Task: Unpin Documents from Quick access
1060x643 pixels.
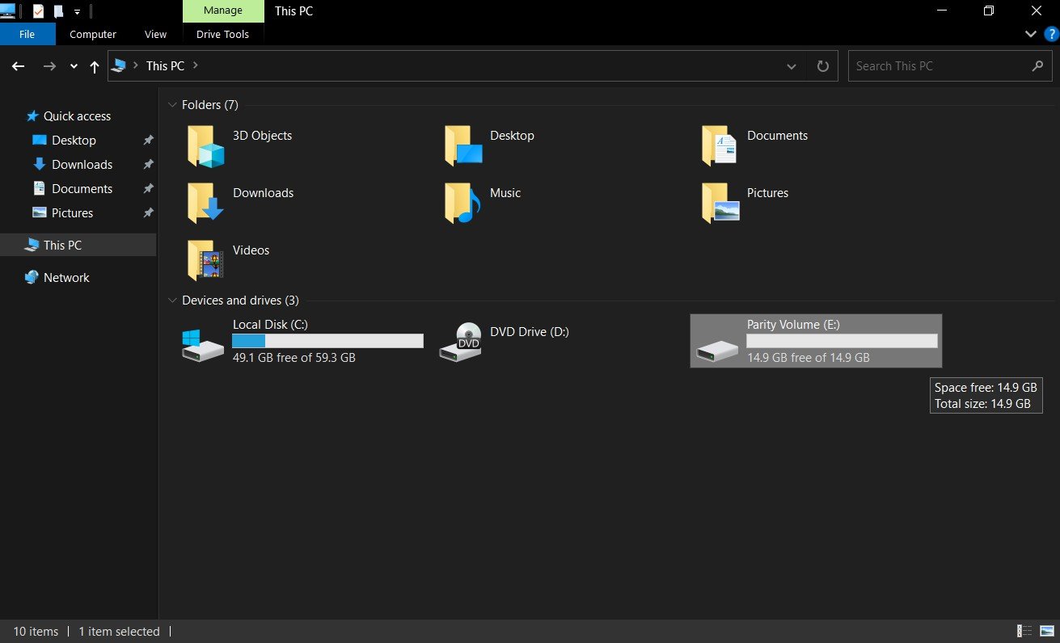Action: (148, 189)
